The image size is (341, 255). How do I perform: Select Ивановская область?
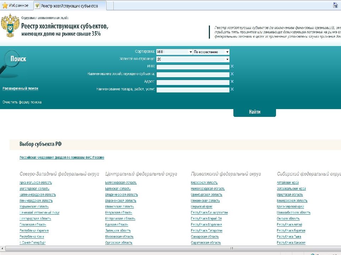pos(119,206)
